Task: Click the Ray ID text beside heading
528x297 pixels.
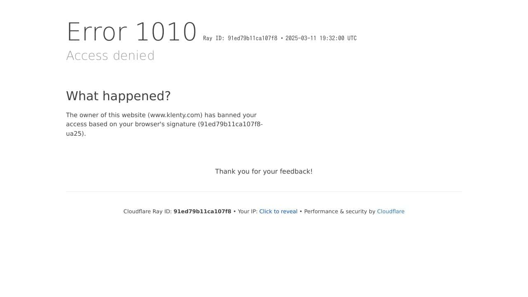Action: pos(240,38)
